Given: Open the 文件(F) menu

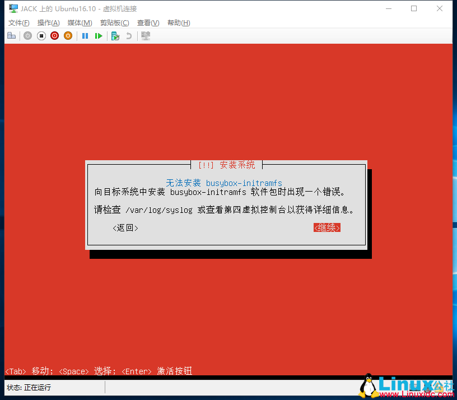Looking at the screenshot, I should tap(18, 22).
